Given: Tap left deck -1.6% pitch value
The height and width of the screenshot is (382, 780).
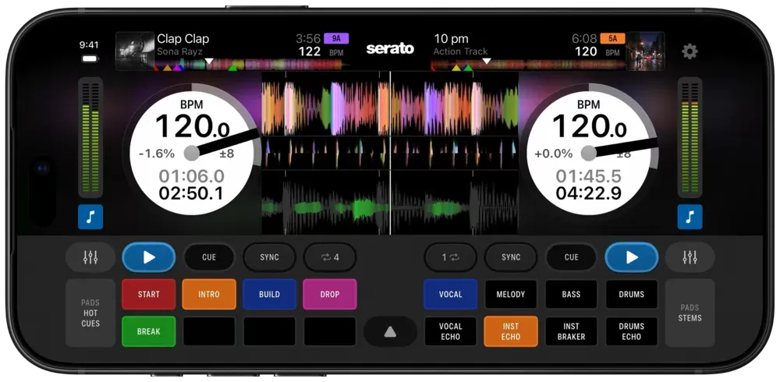Looking at the screenshot, I should [157, 154].
